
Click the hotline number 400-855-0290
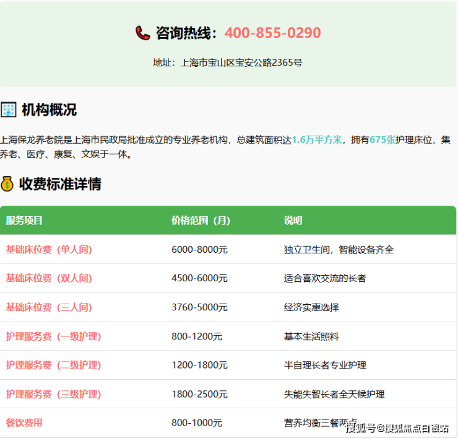pyautogui.click(x=272, y=33)
